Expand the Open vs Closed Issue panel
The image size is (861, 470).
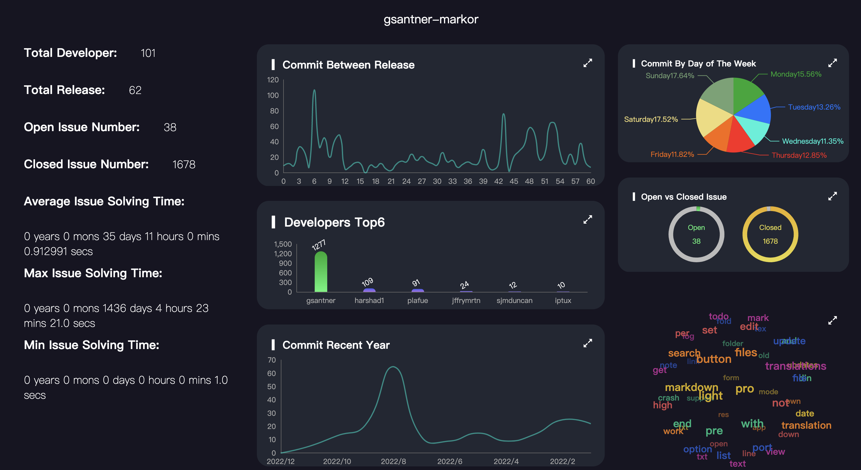(832, 196)
